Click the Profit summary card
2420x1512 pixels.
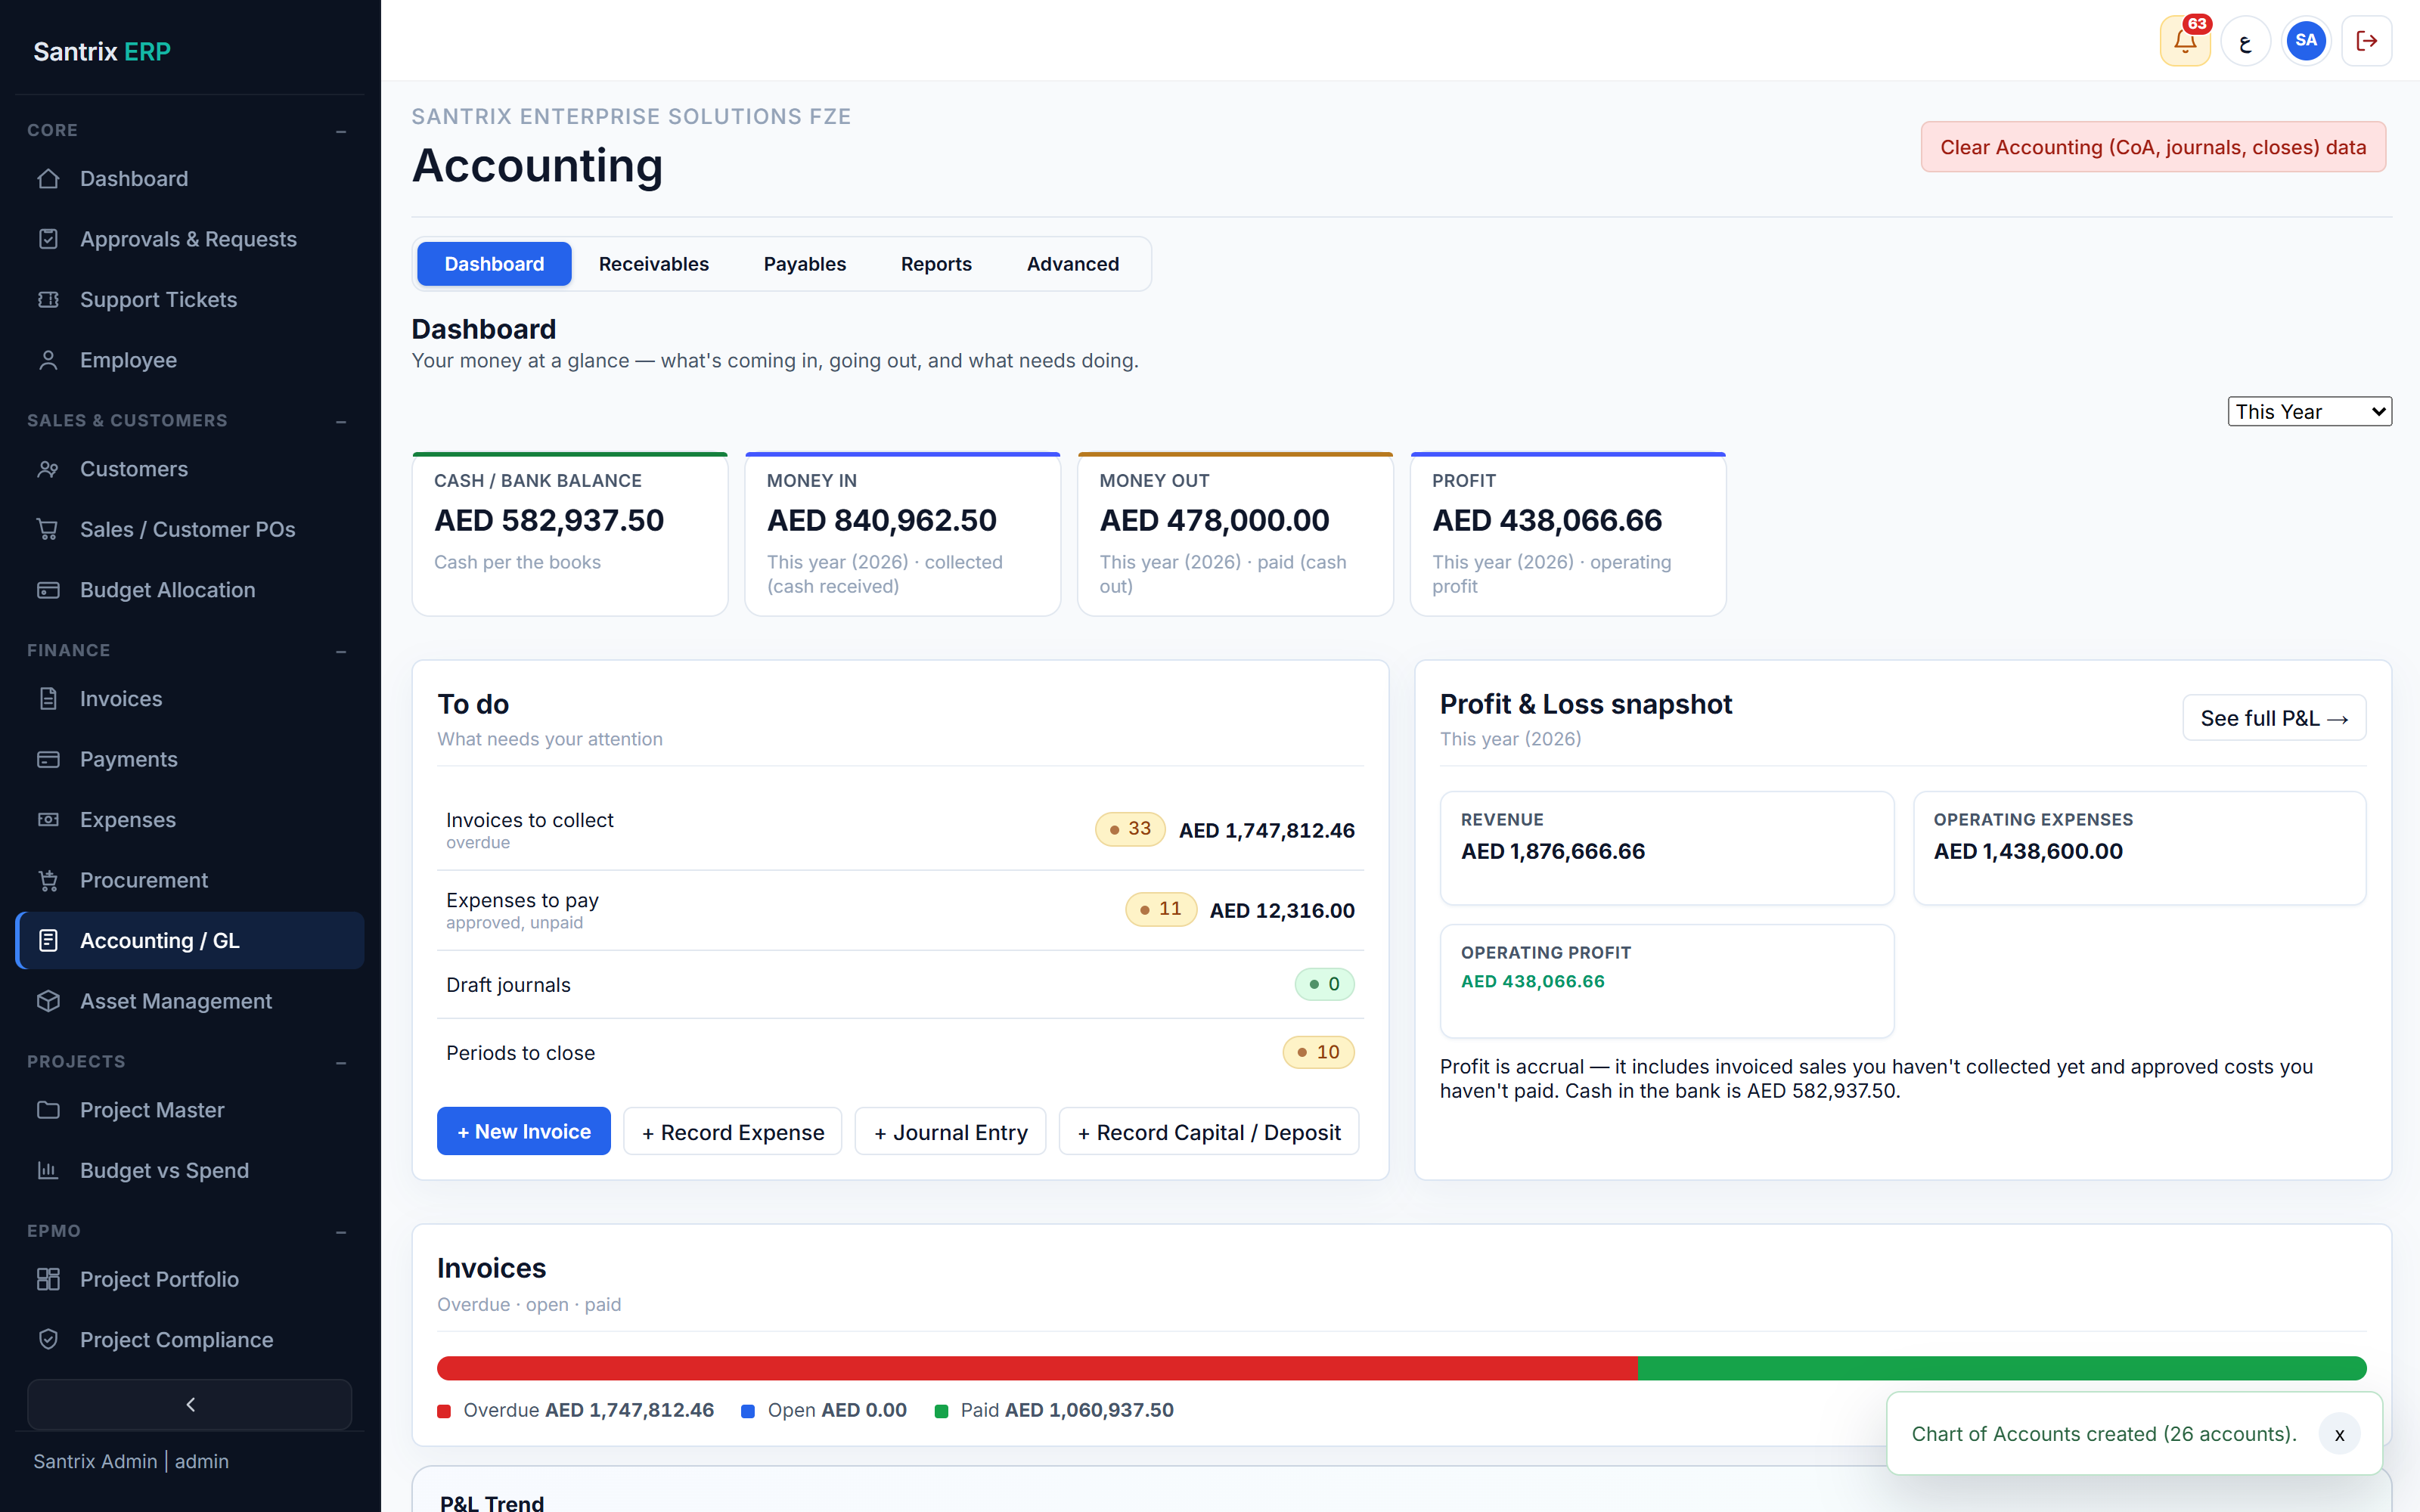[1568, 534]
